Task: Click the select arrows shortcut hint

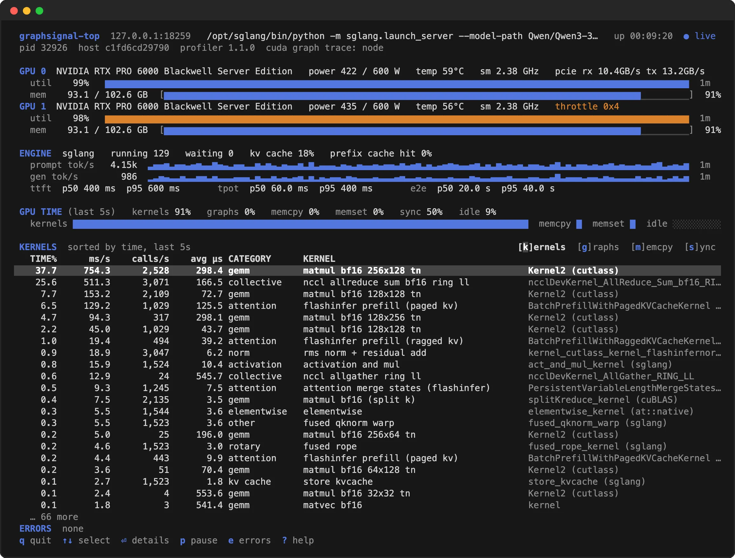Action: pyautogui.click(x=86, y=541)
